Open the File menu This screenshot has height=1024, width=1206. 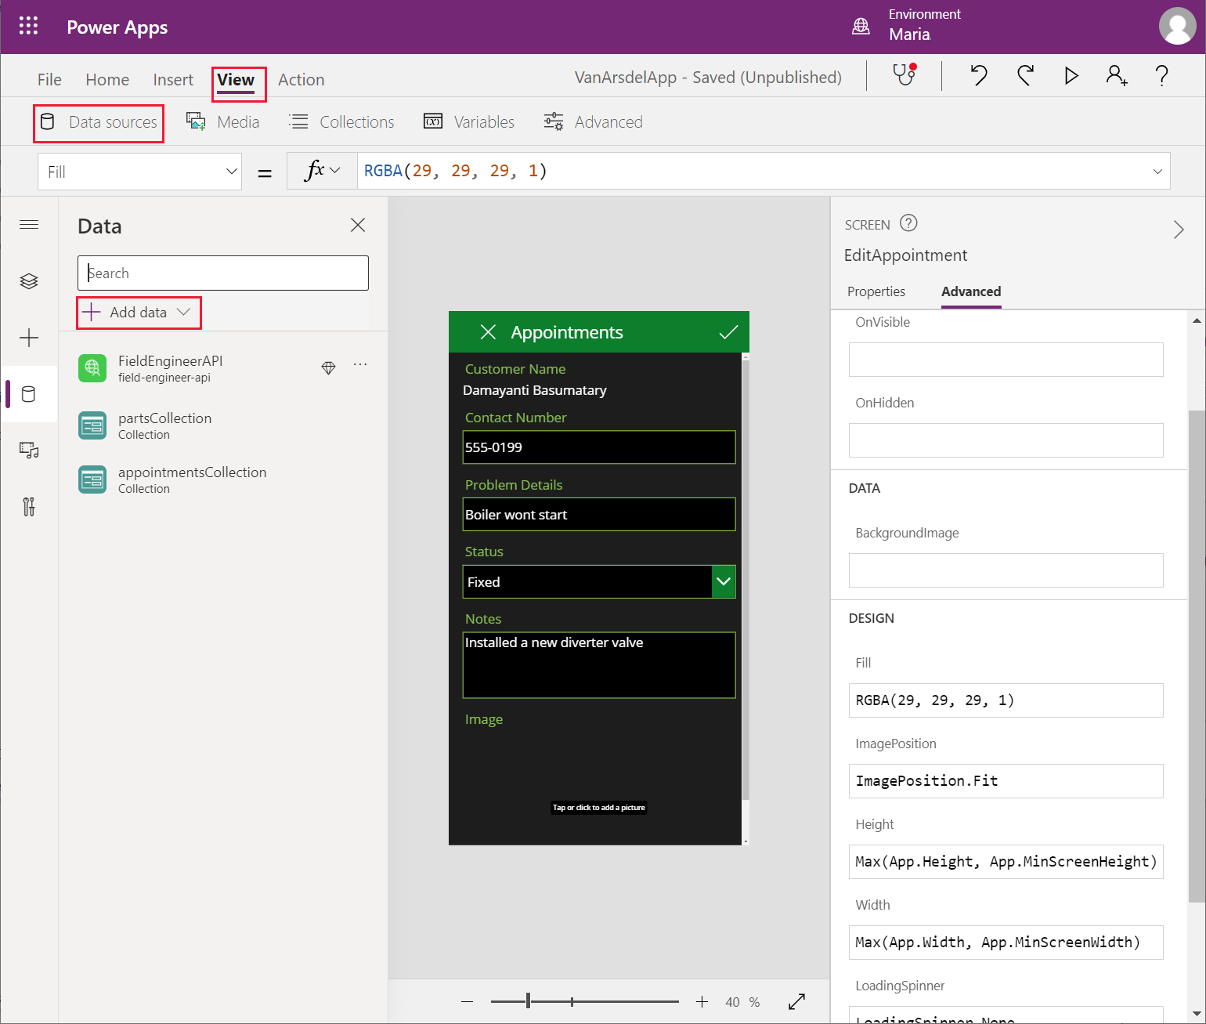(x=49, y=79)
